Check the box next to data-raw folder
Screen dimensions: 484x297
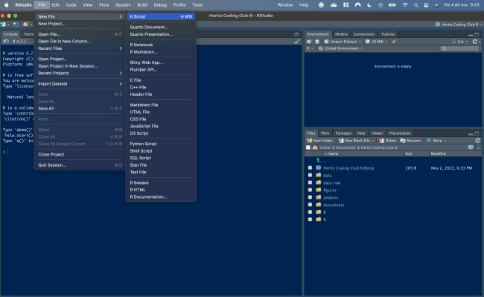click(310, 182)
